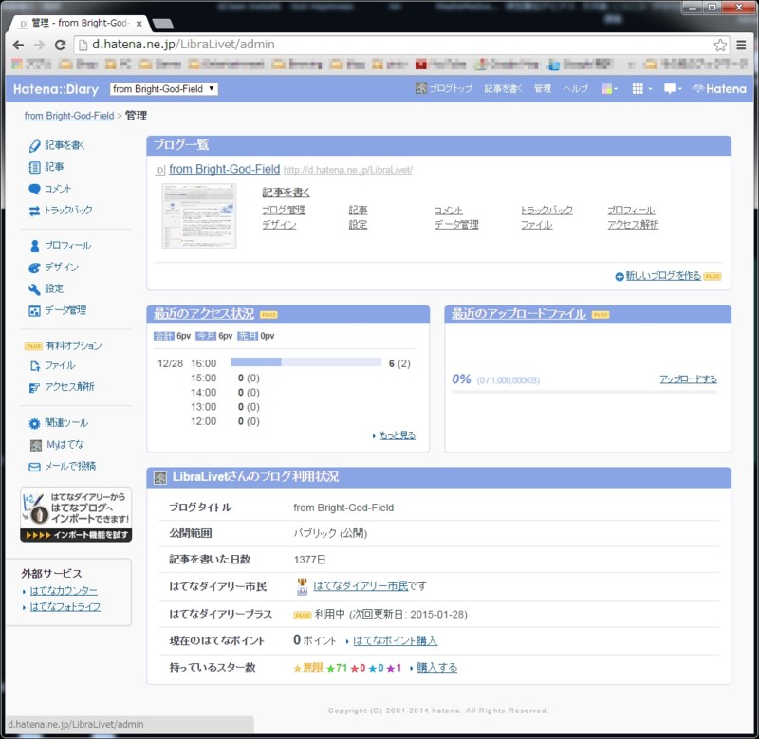Click the 購入する link for stars
759x739 pixels.
[436, 667]
